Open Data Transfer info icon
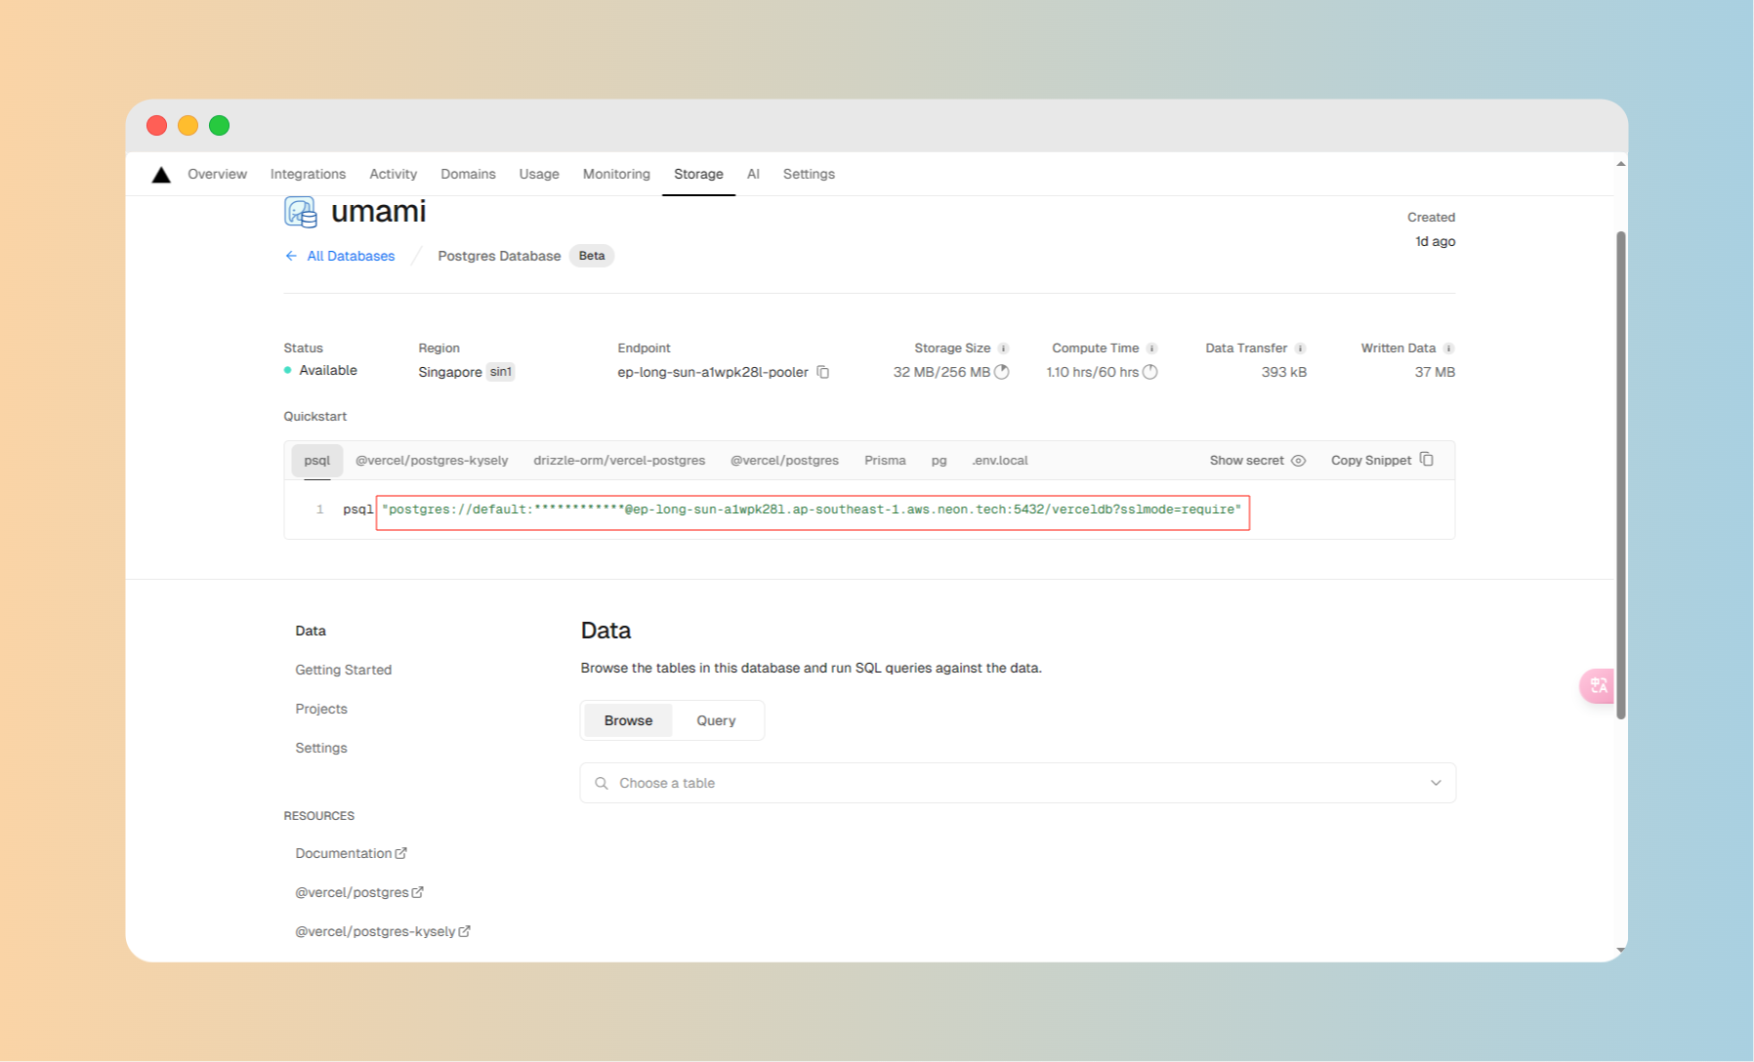 (x=1301, y=348)
